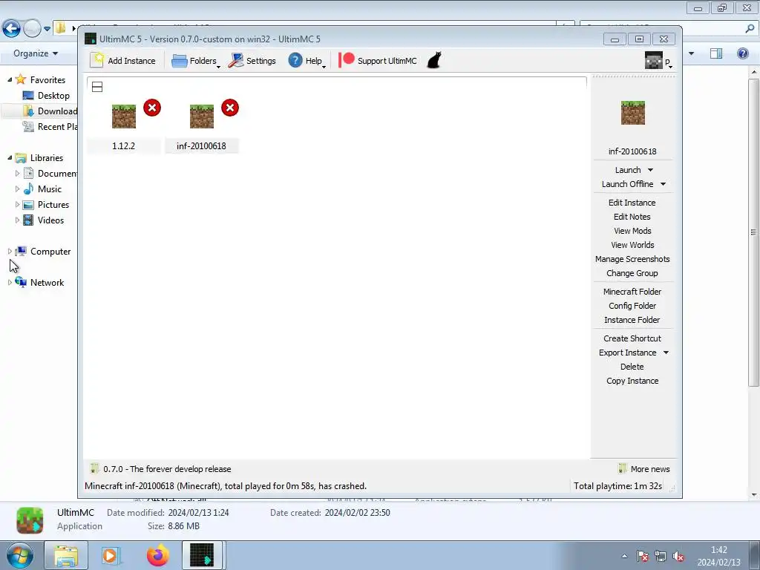Open the Windows Start button

20,555
